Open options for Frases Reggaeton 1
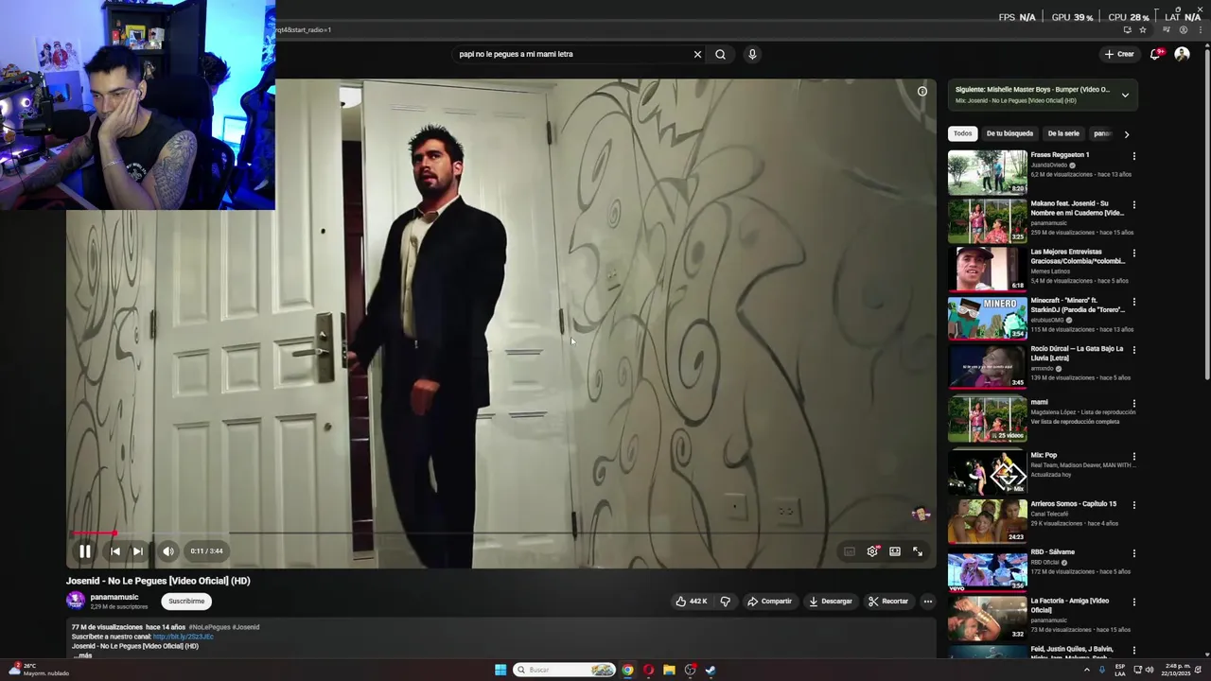Image resolution: width=1211 pixels, height=681 pixels. (1133, 156)
